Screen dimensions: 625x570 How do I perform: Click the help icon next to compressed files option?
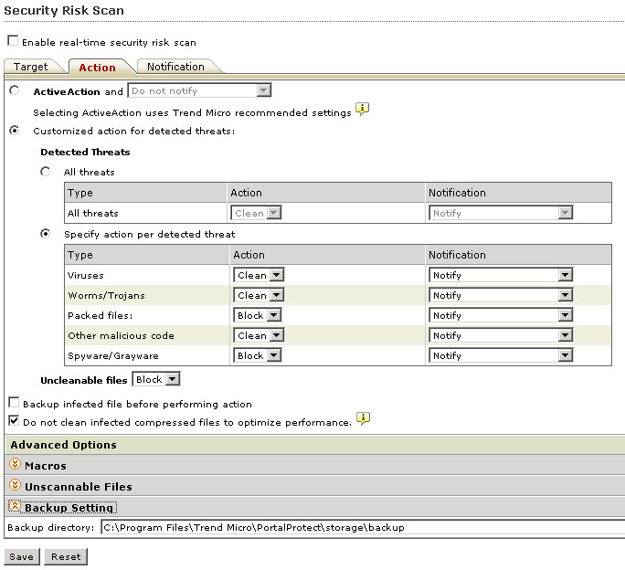pos(363,419)
